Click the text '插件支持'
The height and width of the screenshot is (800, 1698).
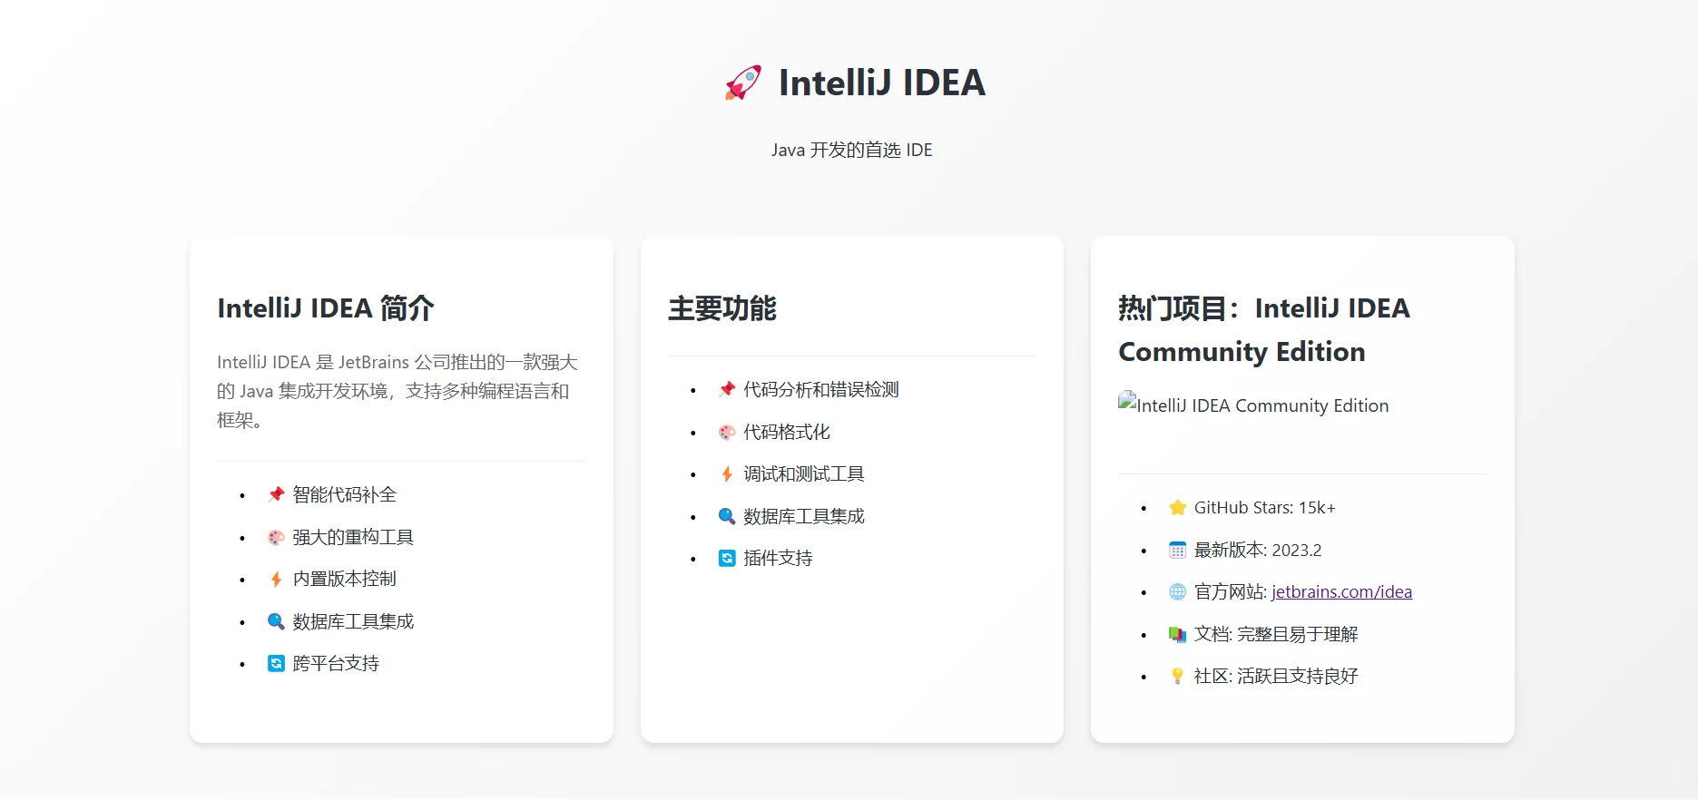point(778,558)
